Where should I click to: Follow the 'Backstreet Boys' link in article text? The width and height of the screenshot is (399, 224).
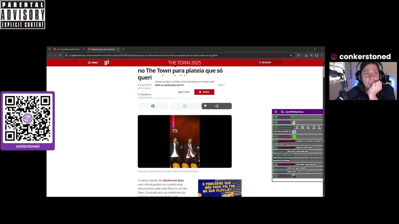point(174,180)
